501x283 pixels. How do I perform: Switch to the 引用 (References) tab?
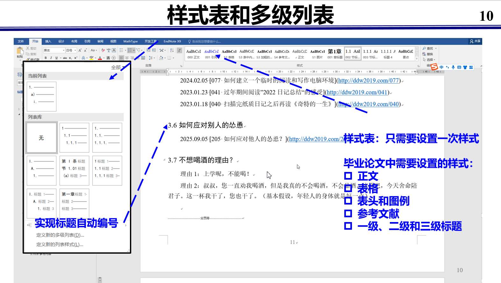pos(87,41)
